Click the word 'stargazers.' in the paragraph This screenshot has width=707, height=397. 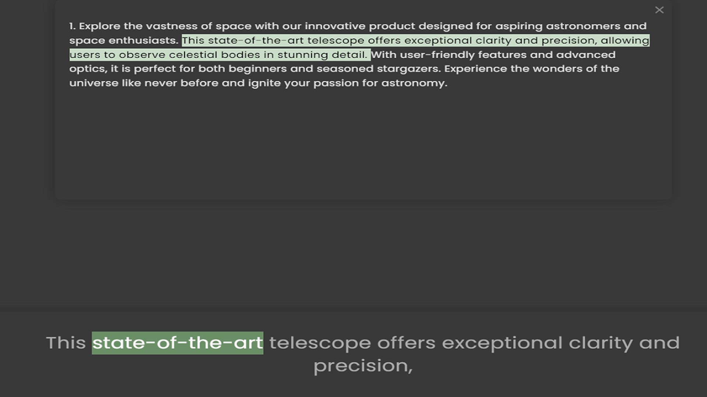coord(408,69)
